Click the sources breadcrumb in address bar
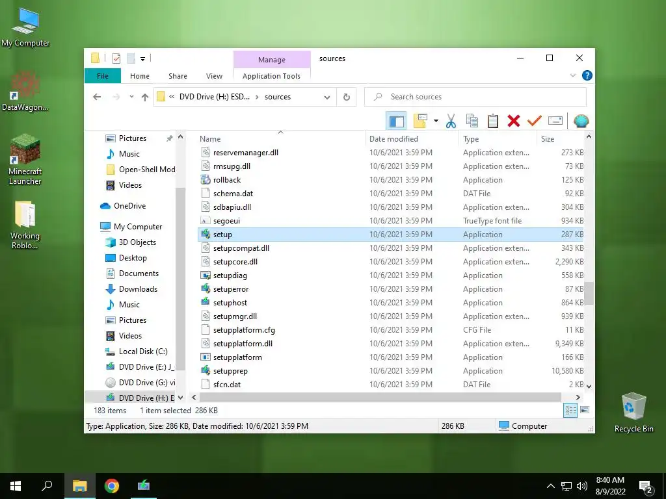666x499 pixels. point(278,97)
